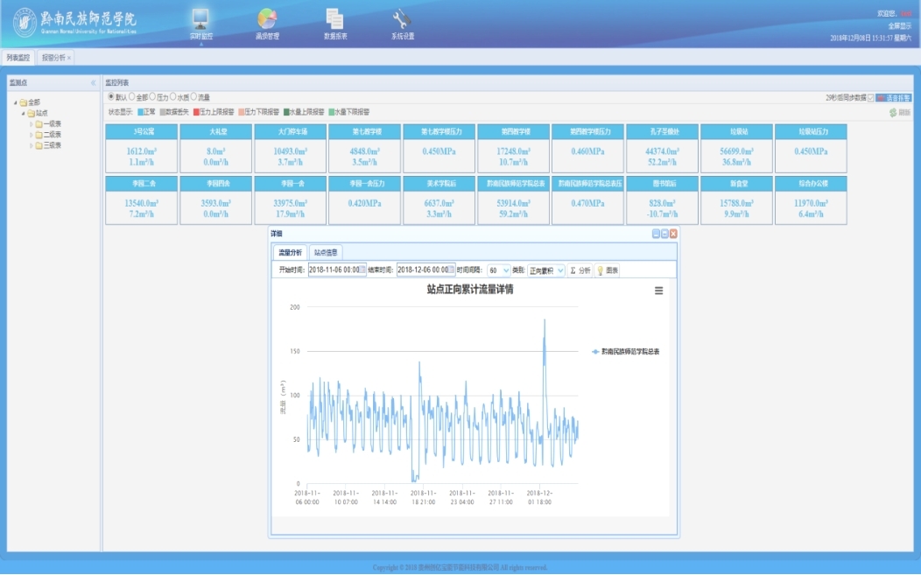Viewport: 921px width, 575px height.
Task: Click the lightbulb 图表 chart button
Action: coord(608,270)
